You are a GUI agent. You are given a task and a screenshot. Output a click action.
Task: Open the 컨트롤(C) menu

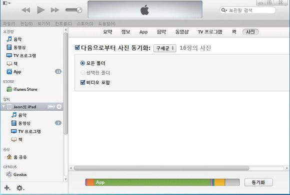63,23
